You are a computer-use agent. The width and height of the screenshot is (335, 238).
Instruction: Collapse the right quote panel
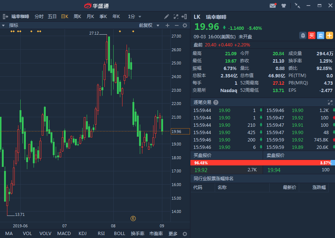click(184, 17)
